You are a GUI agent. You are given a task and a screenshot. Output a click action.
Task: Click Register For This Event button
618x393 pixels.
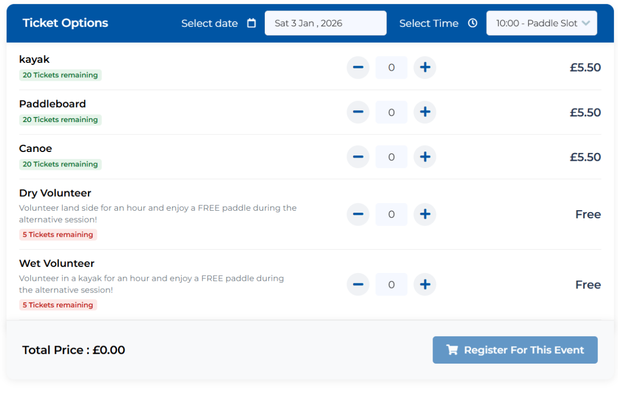pos(514,350)
